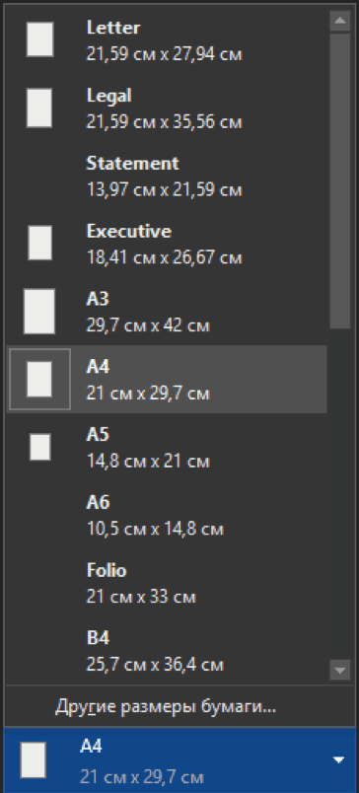Viewport: 359px width, 793px height.
Task: Pick Folio 21 см x 33 см
Action: (167, 583)
